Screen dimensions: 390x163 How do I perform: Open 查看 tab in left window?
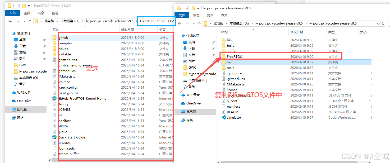[x=55, y=13]
